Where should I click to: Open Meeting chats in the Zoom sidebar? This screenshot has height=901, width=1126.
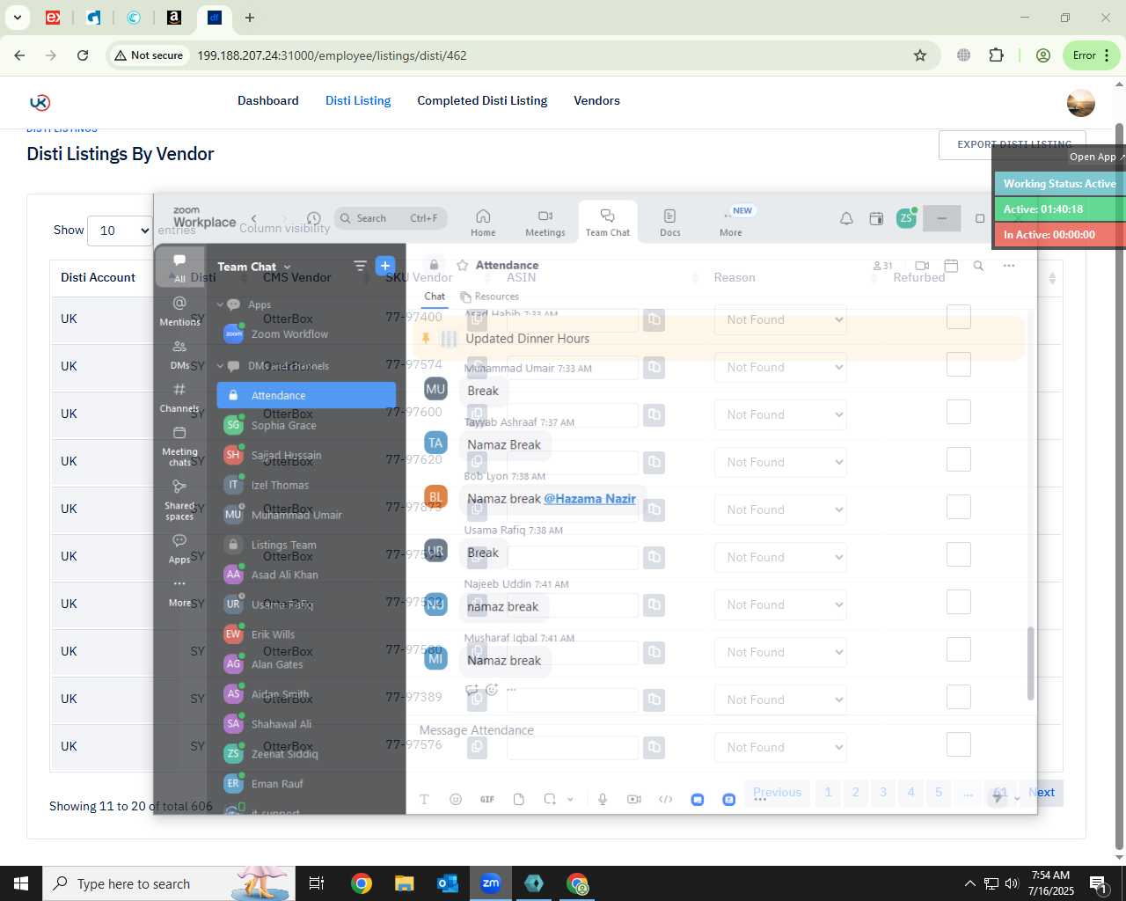179,446
